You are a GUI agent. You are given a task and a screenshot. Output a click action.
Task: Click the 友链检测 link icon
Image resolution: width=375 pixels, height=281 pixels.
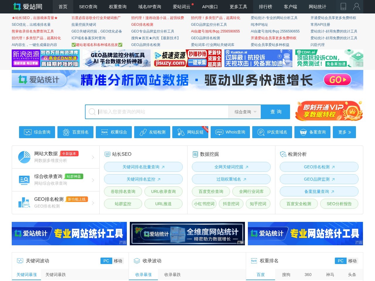pos(143,132)
